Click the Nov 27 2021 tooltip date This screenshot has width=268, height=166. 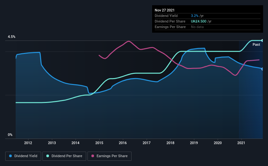[165, 10]
